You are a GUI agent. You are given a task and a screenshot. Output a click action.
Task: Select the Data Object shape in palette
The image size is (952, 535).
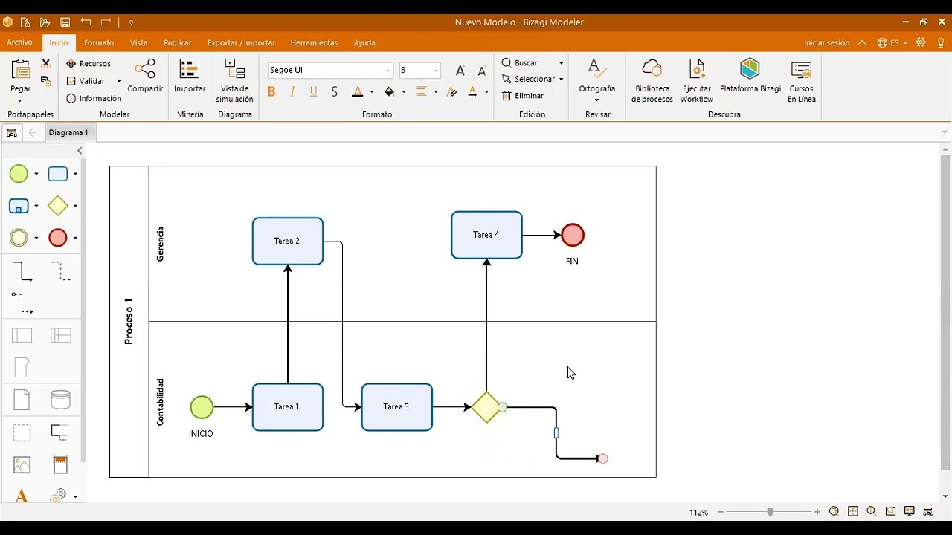pos(22,400)
